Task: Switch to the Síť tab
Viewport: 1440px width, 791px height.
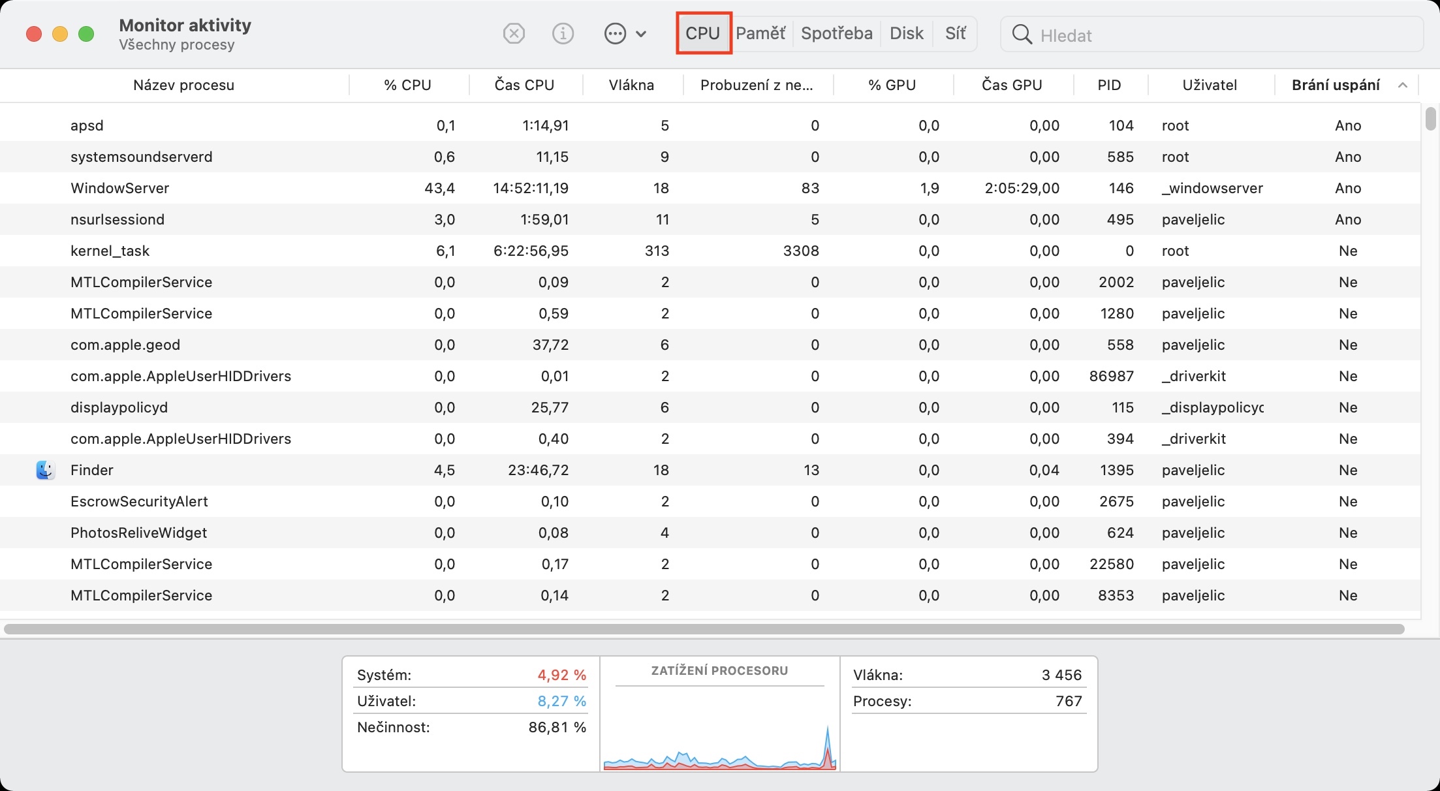Action: pos(955,33)
